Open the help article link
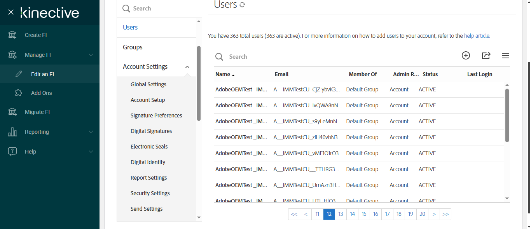Screen dimensions: 531x229 477,36
